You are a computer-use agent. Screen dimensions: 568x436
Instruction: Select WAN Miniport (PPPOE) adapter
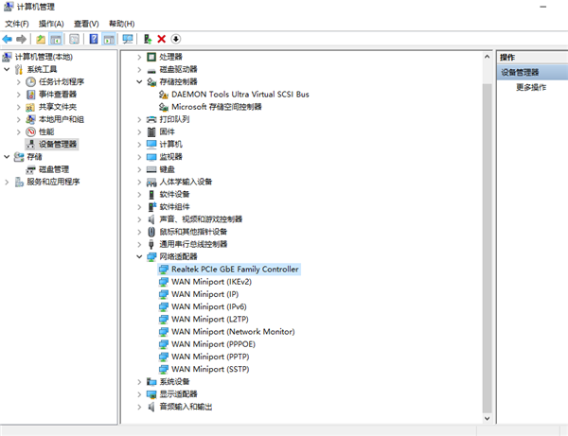[x=214, y=344]
